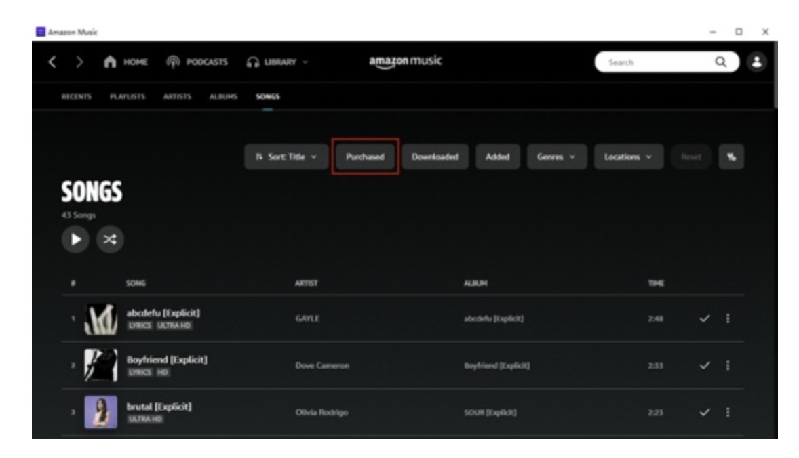Click the ARTIST column header

pyautogui.click(x=307, y=283)
